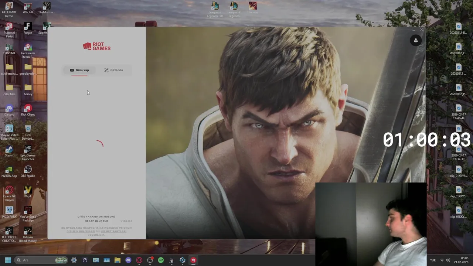Open Hitman Blood Money shortcut

click(28, 234)
